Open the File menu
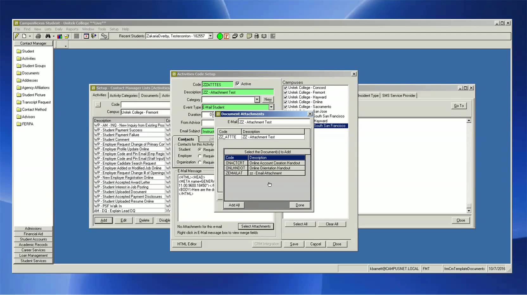527x295 pixels. pos(17,29)
